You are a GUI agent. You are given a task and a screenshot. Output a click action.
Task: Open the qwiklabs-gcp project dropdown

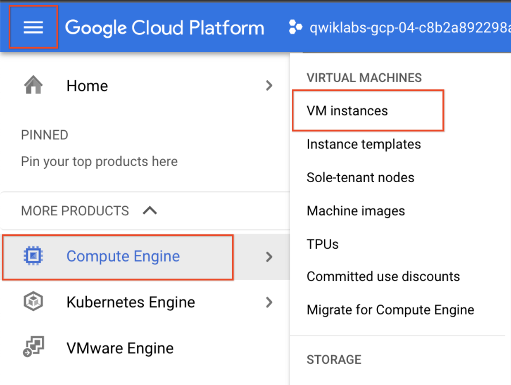click(x=410, y=28)
